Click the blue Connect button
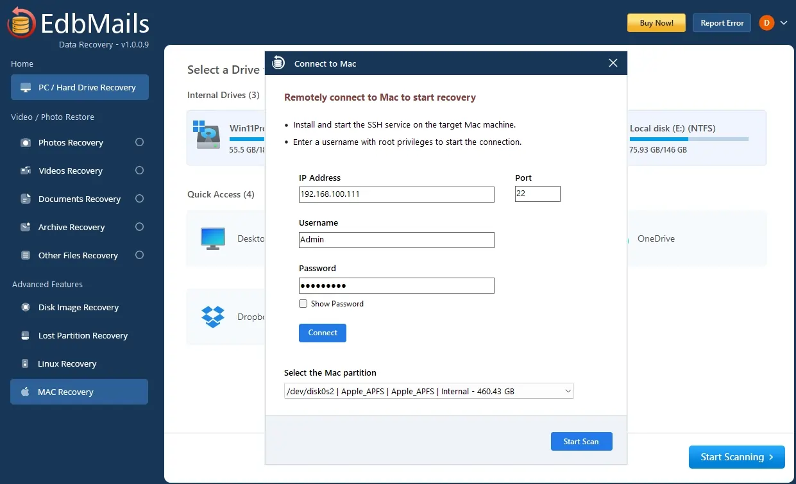The height and width of the screenshot is (484, 796). (323, 333)
